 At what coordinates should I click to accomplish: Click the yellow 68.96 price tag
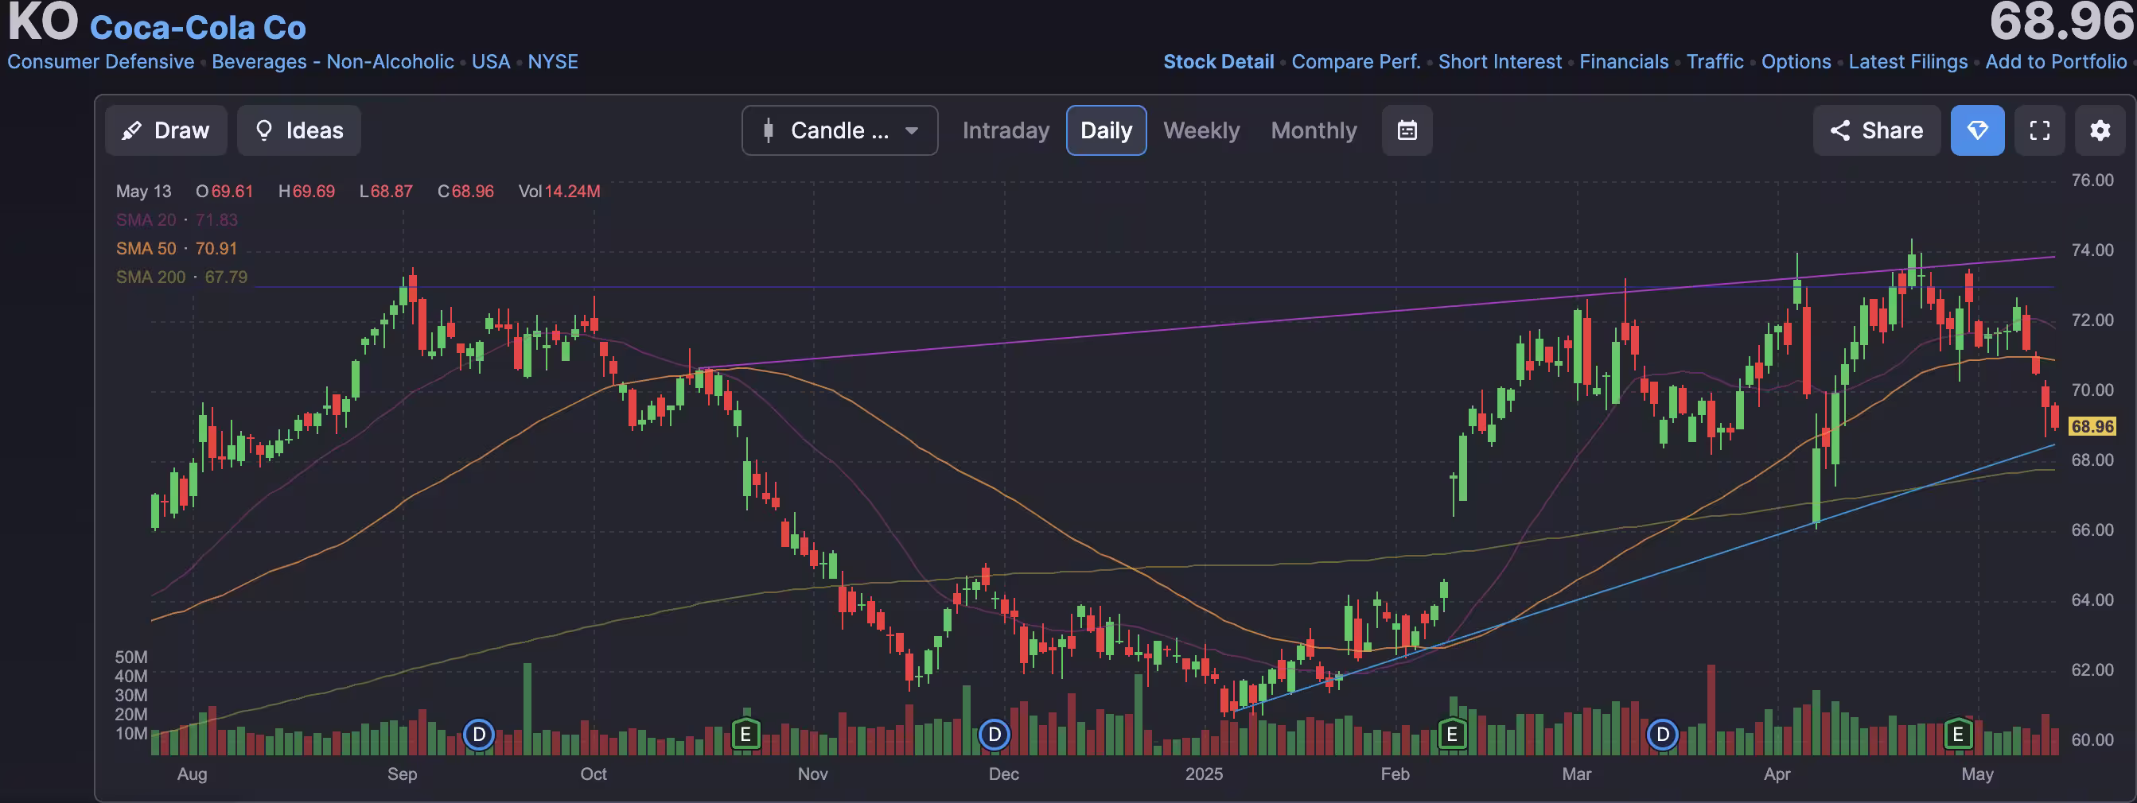[x=2092, y=427]
